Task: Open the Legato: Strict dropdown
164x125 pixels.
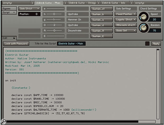Action: click(126, 20)
